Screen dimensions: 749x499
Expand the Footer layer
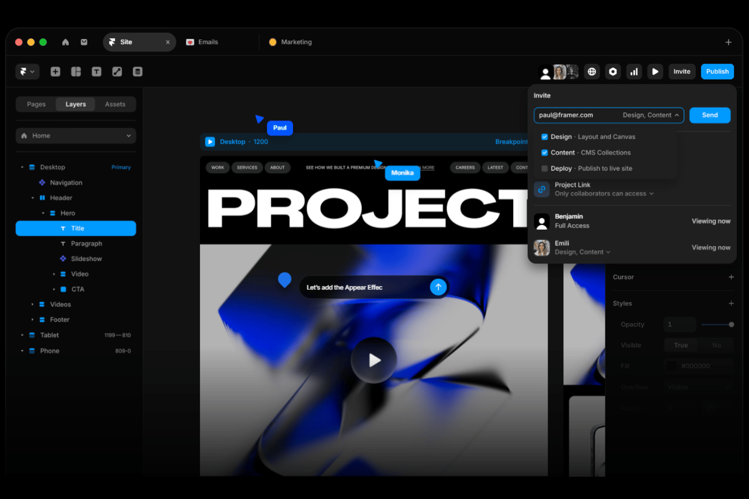(32, 320)
